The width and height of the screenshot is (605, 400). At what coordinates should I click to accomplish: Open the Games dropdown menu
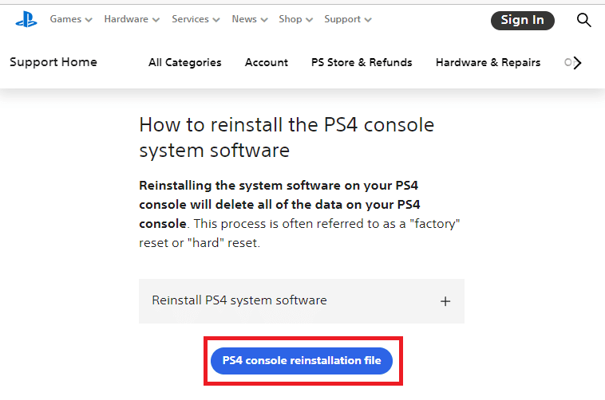click(71, 19)
